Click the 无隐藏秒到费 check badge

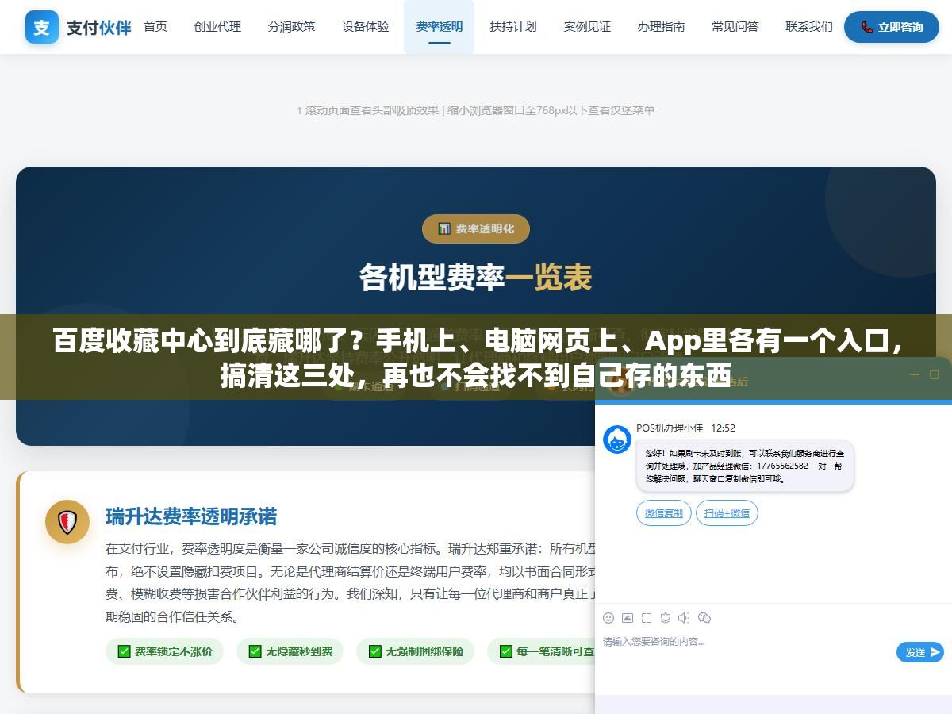(x=290, y=651)
